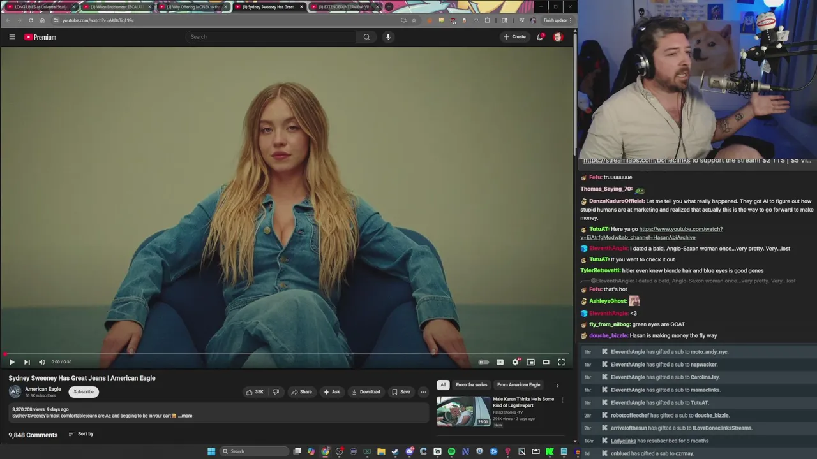
Task: Click the taskbar Search box
Action: pyautogui.click(x=254, y=451)
